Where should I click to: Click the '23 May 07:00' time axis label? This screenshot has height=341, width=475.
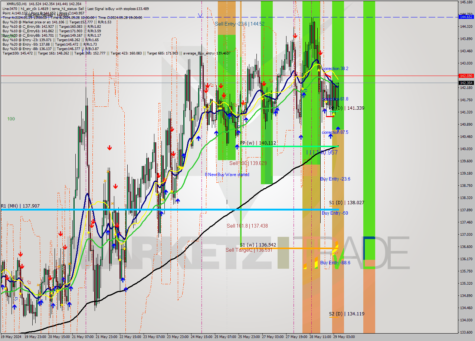(154, 337)
